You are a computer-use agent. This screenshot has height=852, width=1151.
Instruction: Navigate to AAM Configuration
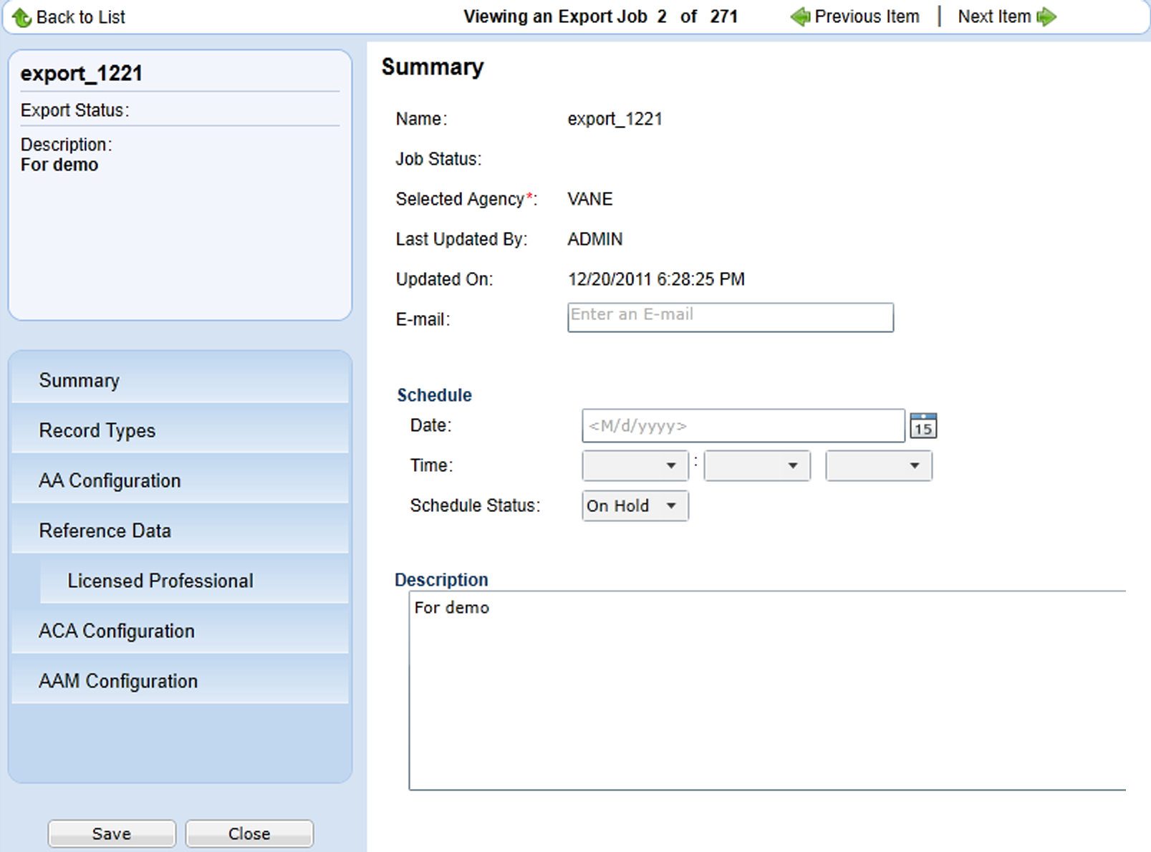point(118,681)
